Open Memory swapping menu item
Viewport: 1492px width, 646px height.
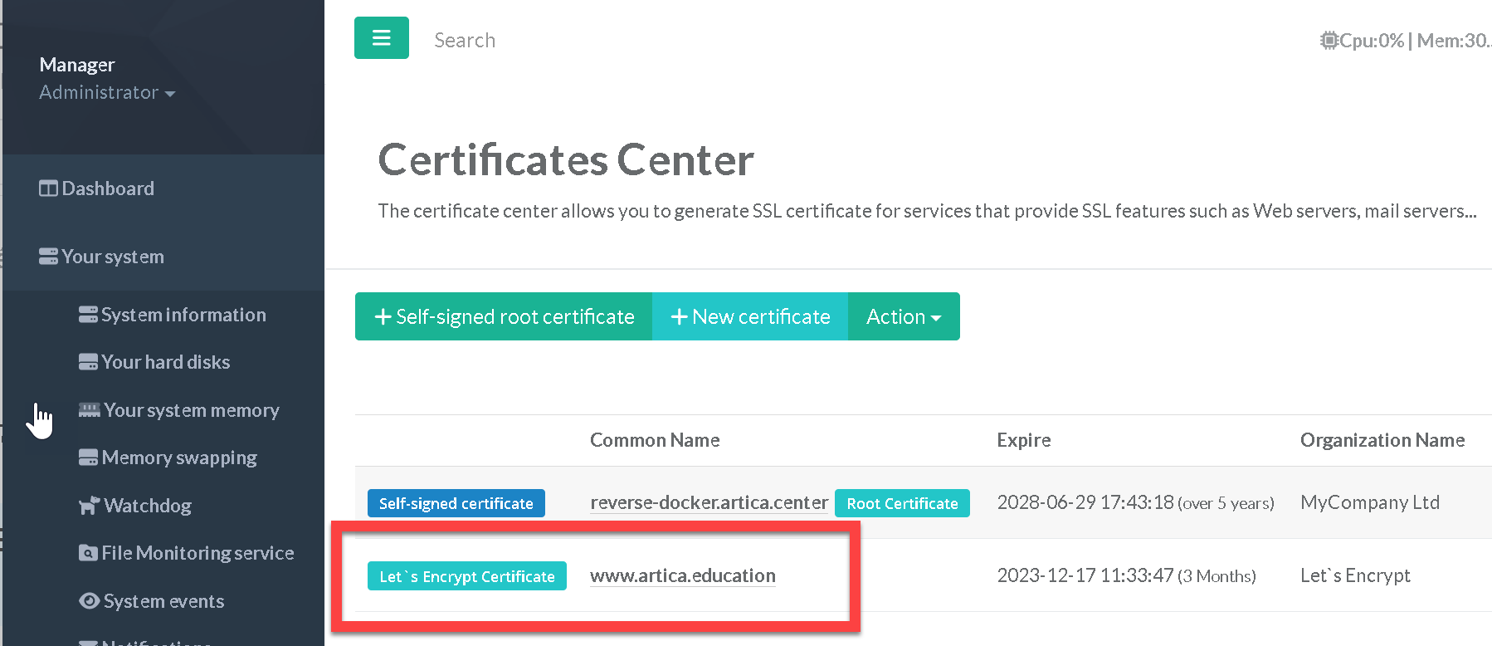pyautogui.click(x=178, y=458)
